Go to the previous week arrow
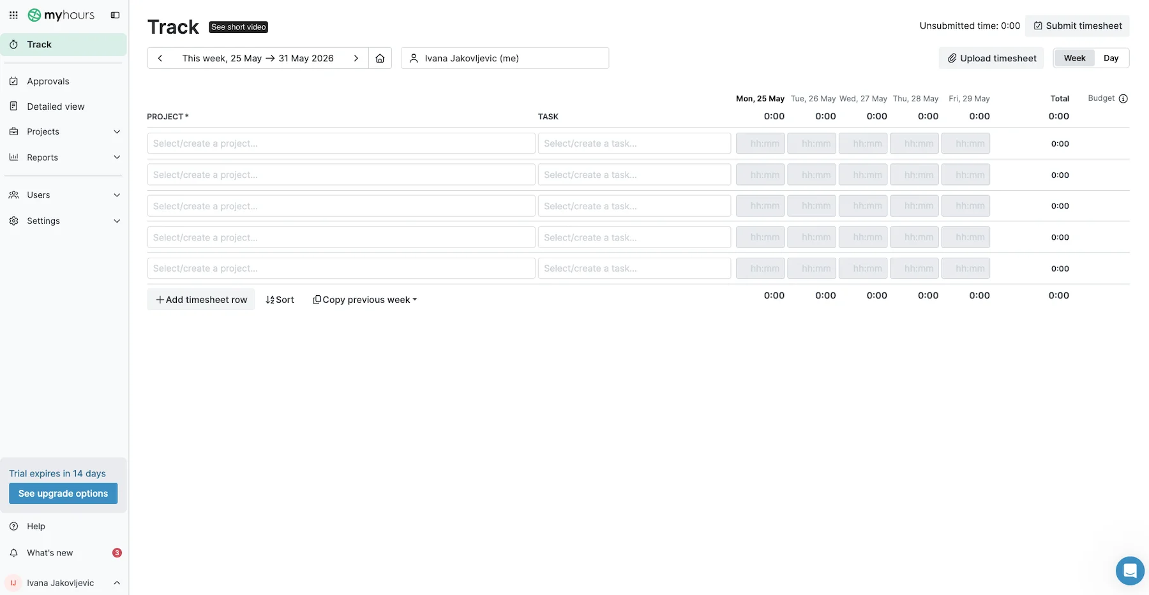Screen dimensions: 1149x595 (x=160, y=58)
